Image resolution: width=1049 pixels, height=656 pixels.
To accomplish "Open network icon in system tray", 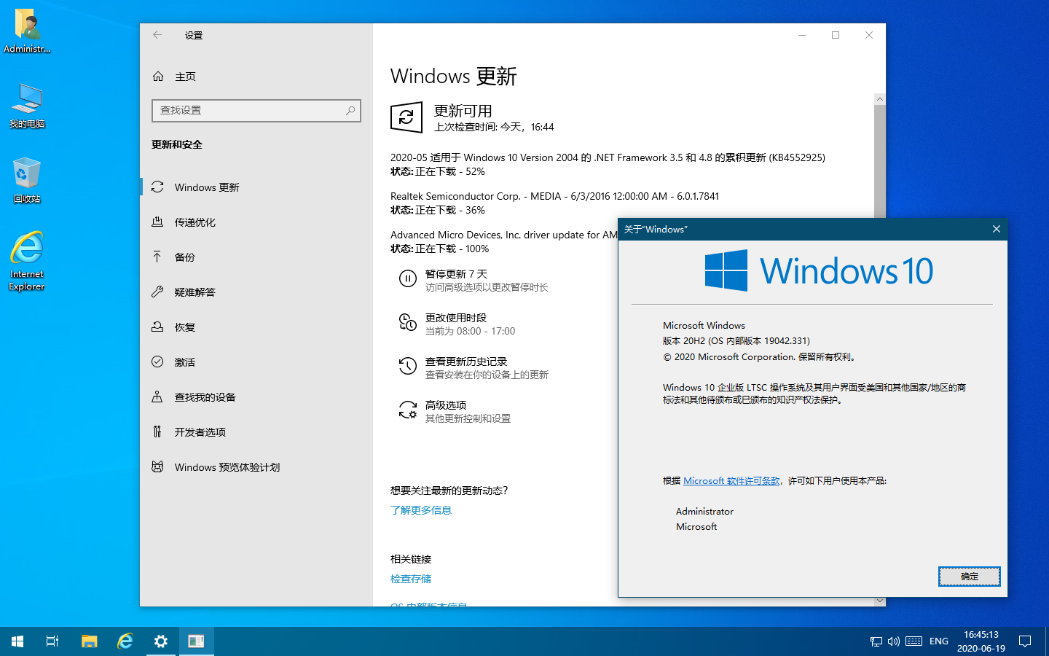I will (876, 641).
